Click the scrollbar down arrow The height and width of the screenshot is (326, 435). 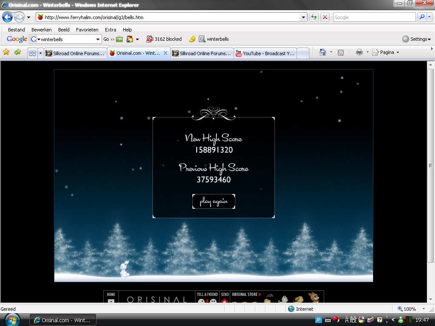click(430, 299)
